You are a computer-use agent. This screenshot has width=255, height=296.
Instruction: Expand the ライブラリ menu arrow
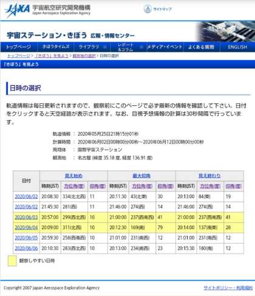(105, 47)
